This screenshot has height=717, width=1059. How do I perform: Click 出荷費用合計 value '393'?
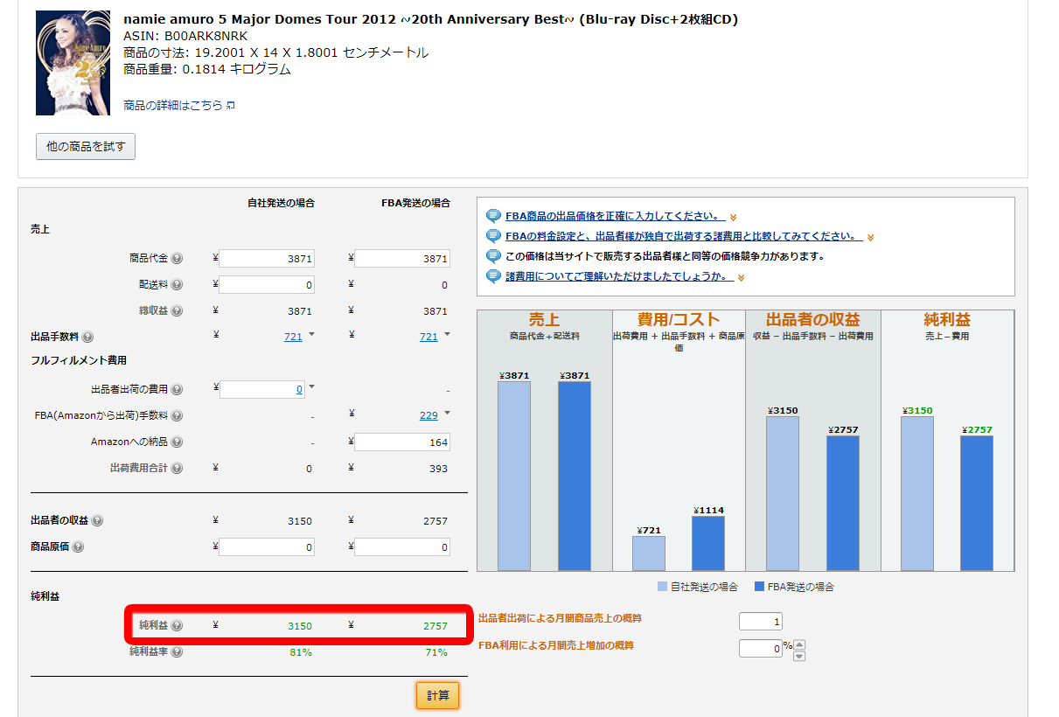point(437,469)
